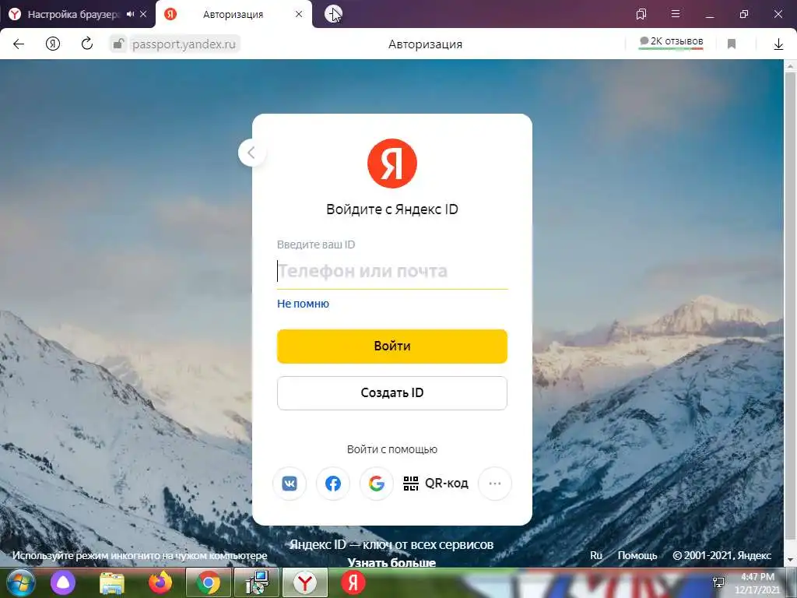Click the Введите ваш ID label
797x598 pixels.
point(316,244)
